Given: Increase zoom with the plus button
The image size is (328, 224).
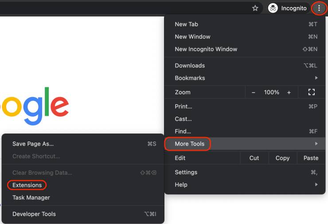Looking at the screenshot, I should coord(289,92).
